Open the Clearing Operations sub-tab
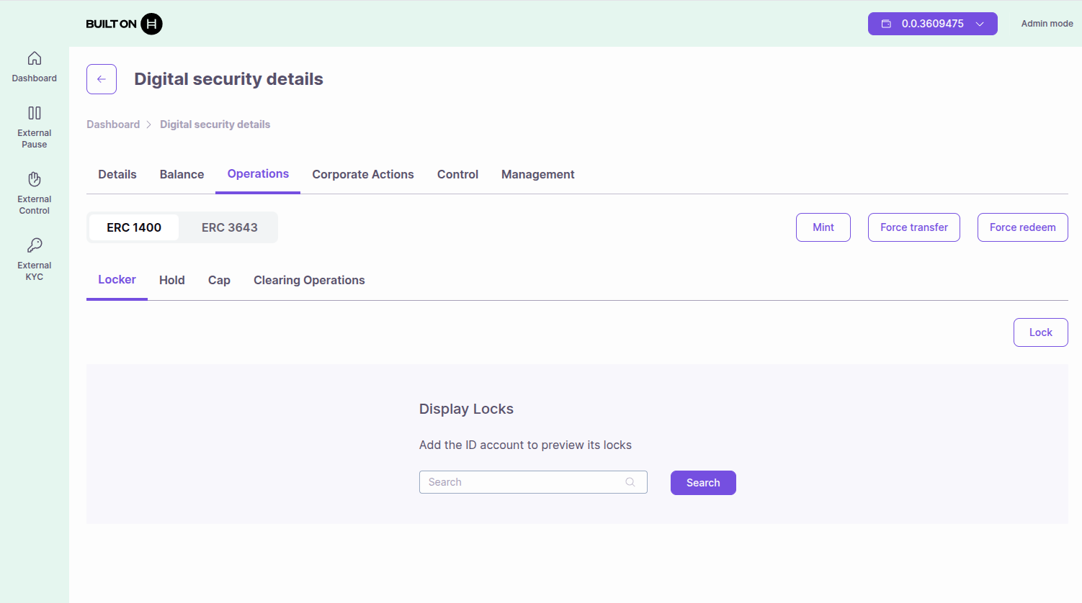The image size is (1082, 603). [x=309, y=280]
